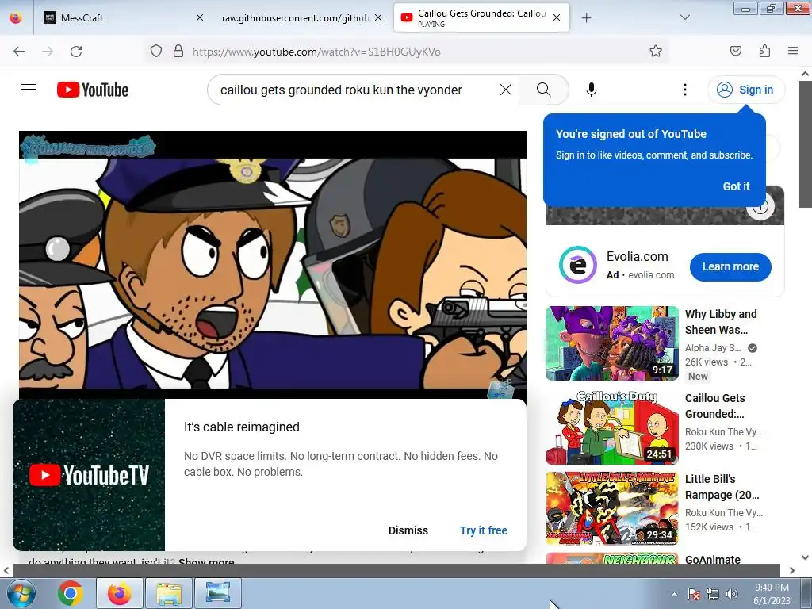Viewport: 812px width, 609px height.
Task: Close the Caillou Gets Grounded tab
Action: tap(557, 17)
